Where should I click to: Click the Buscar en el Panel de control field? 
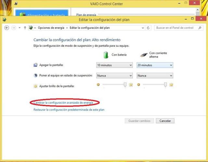pos(178,28)
